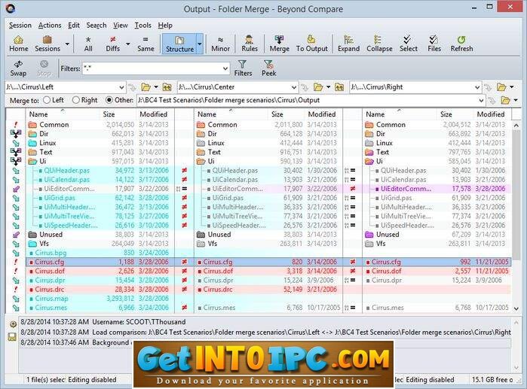
Task: Select Cirrus.map in the left pane
Action: coord(51,299)
